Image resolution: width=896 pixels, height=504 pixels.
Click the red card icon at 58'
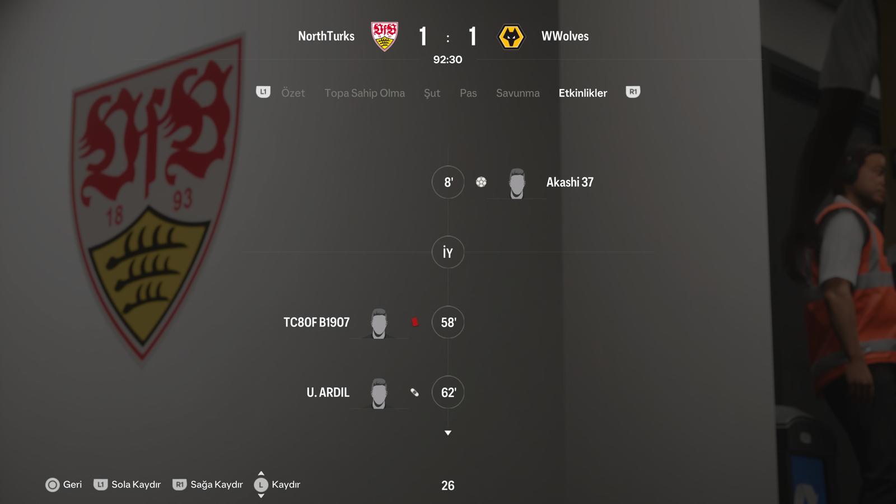(415, 322)
